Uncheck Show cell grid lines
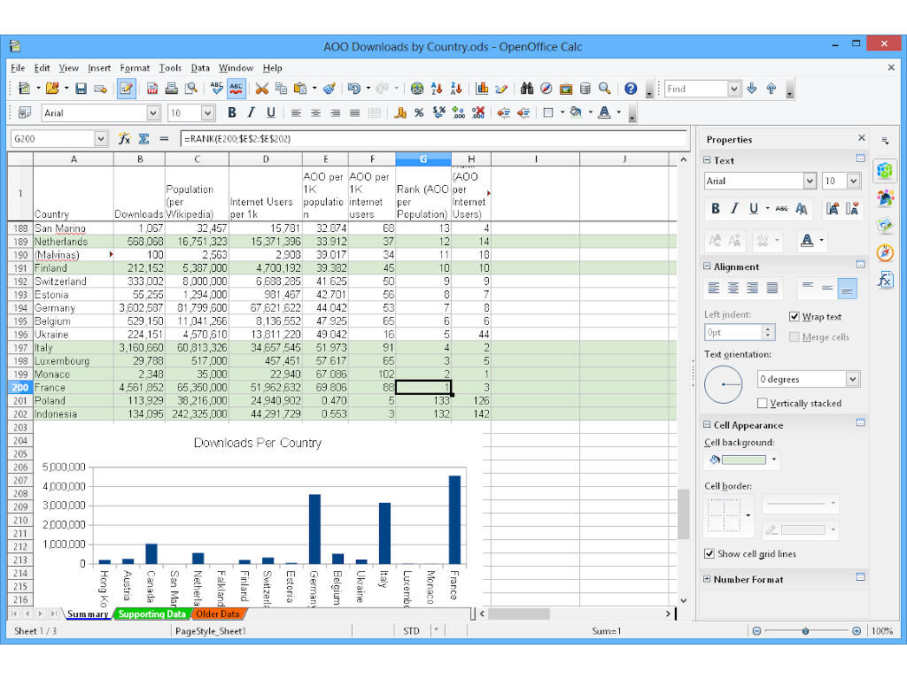This screenshot has height=680, width=907. 709,554
